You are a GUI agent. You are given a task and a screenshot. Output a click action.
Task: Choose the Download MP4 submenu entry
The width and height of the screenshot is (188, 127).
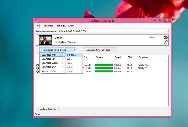coord(53,55)
